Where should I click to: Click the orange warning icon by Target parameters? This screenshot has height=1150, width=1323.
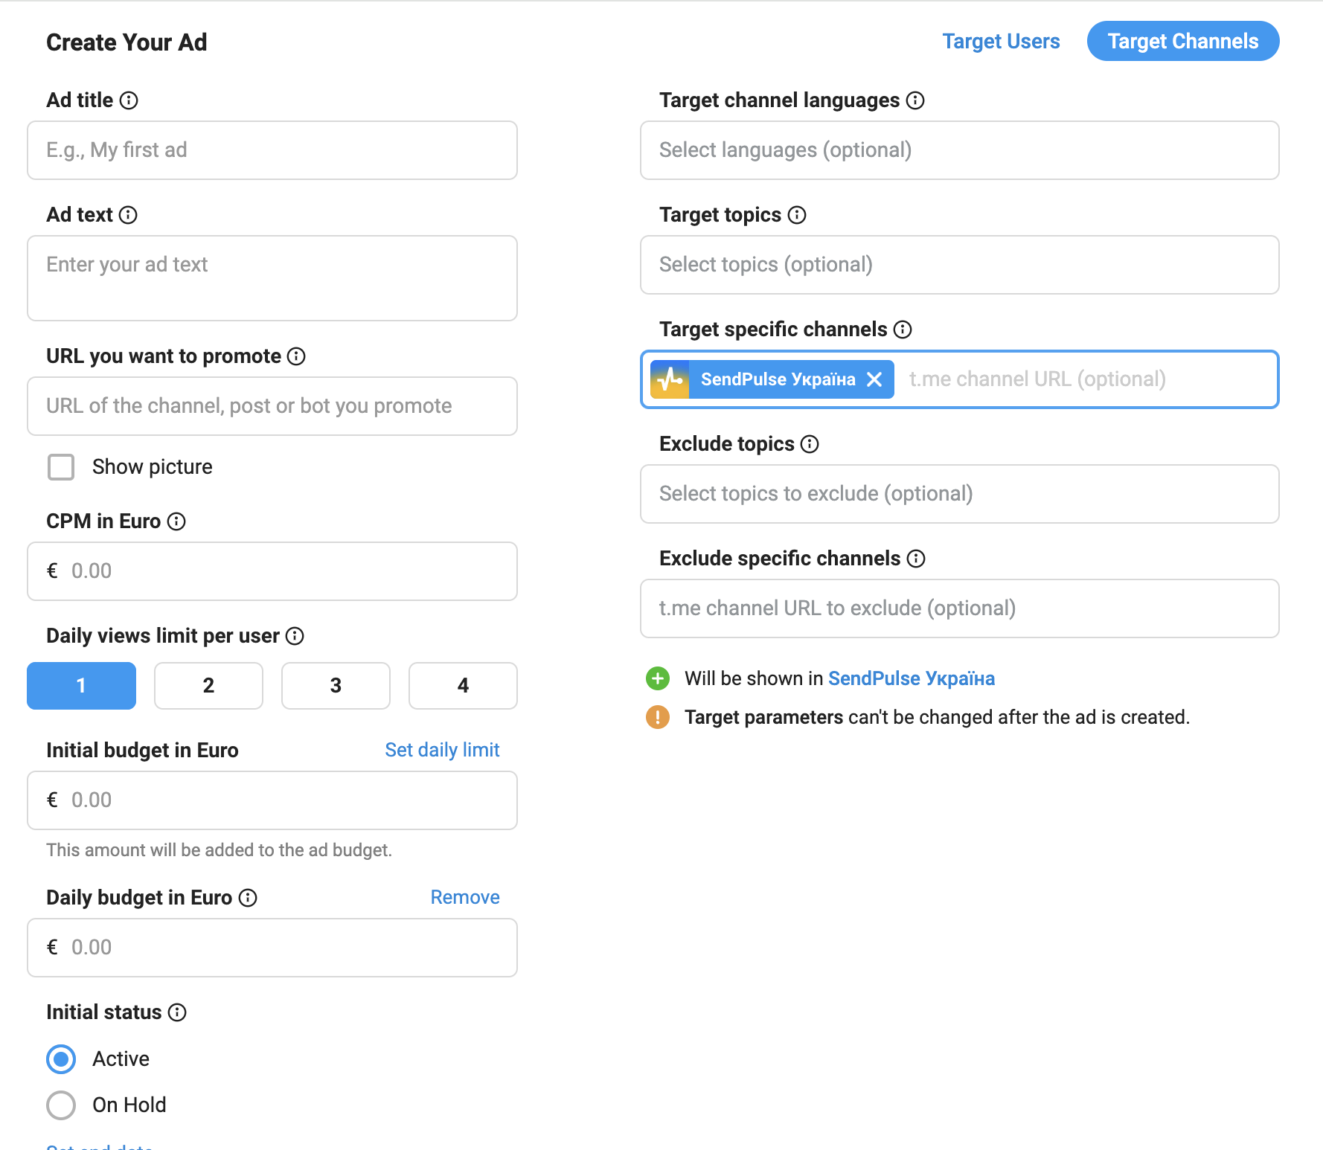[x=658, y=717]
